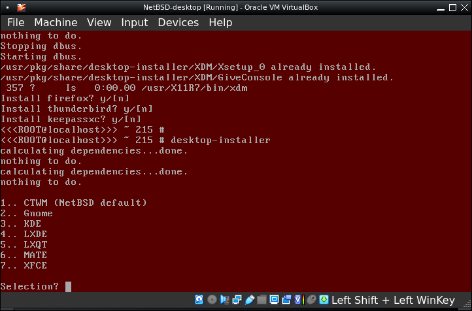Click the keyboard capture green arrow icon
Screen dimensions: 472x311
tap(324, 300)
